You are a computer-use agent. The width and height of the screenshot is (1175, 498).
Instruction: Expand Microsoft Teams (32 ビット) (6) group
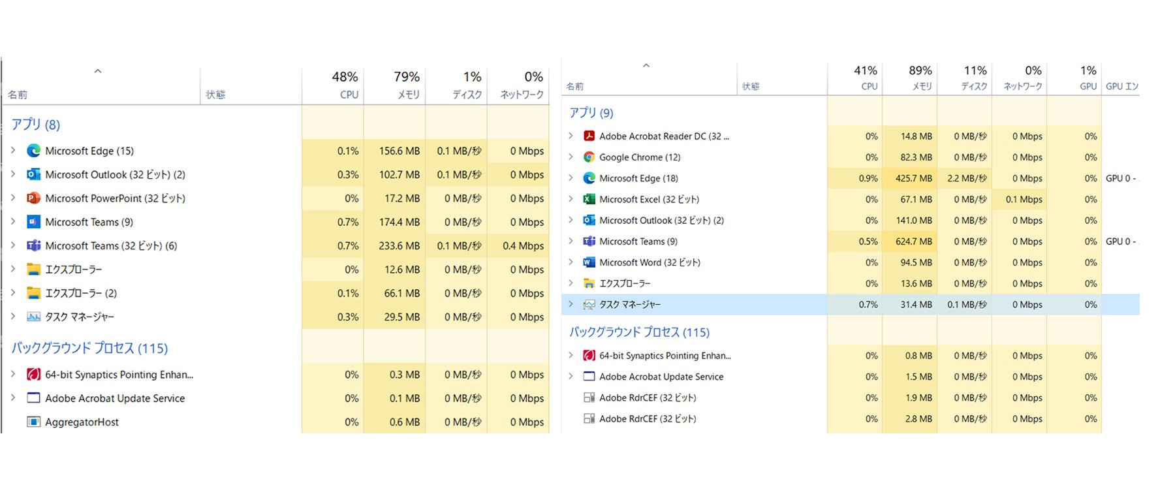[x=13, y=245]
